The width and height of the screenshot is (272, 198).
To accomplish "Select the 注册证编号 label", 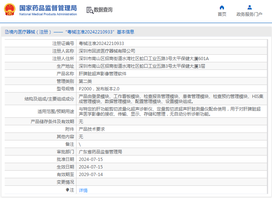I will (x=63, y=43).
